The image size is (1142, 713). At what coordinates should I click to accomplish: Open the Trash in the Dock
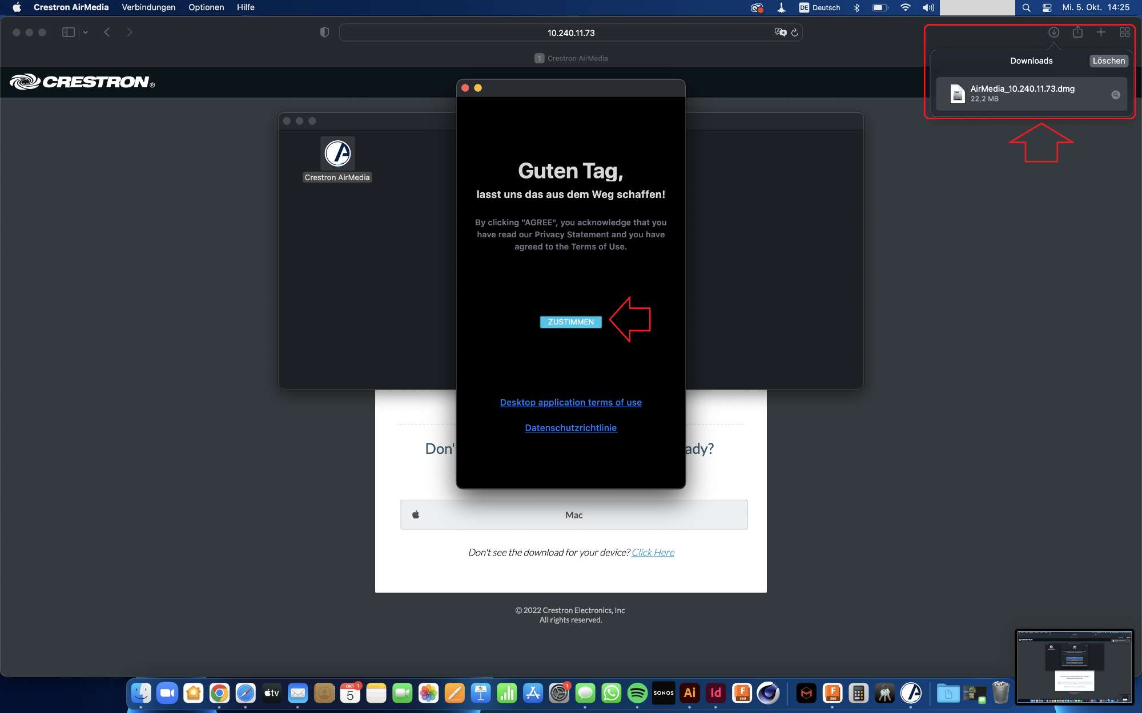coord(1000,693)
